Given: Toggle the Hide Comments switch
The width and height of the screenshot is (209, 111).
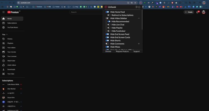Looking at the screenshot, I should pos(107,44).
